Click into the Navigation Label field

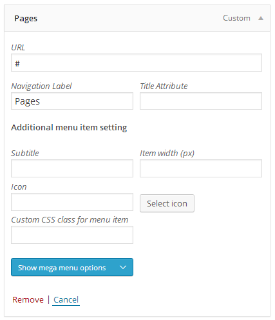coord(72,101)
